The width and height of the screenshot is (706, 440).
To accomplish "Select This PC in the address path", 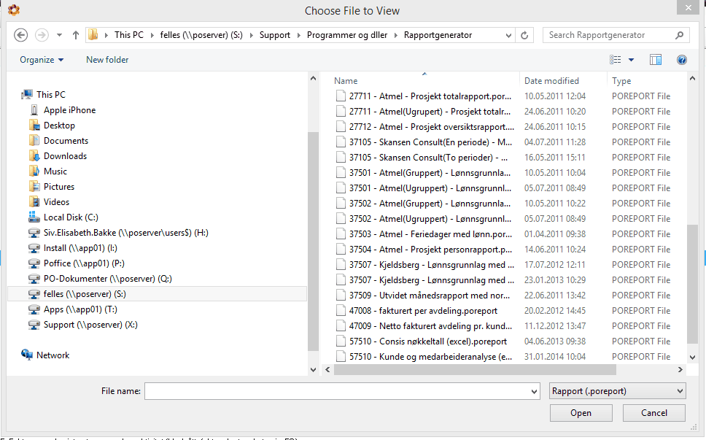I will 129,35.
